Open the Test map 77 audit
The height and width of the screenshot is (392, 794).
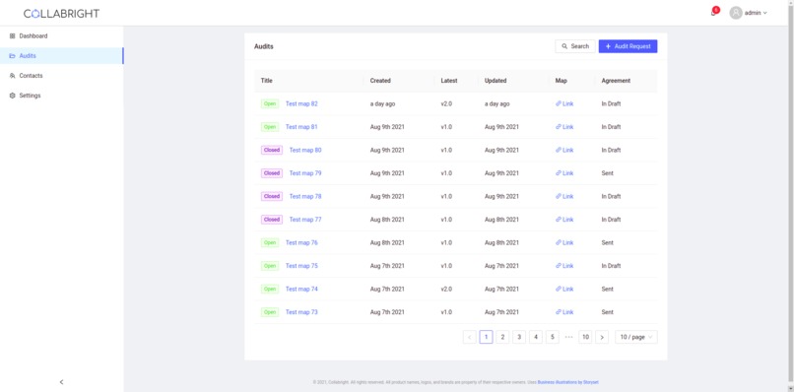304,220
